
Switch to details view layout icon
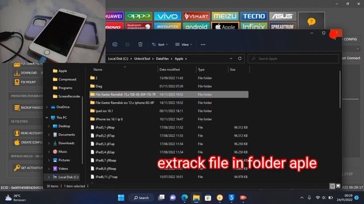click(x=332, y=186)
